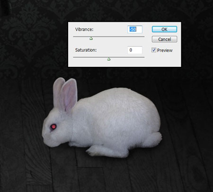
Task: Confirm the Vibrance dialog with OK
Action: [164, 29]
